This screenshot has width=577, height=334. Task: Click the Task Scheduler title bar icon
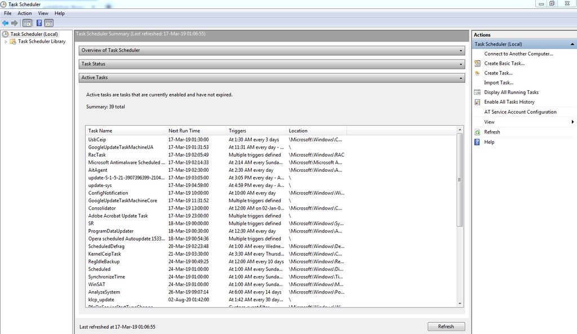[x=3, y=4]
